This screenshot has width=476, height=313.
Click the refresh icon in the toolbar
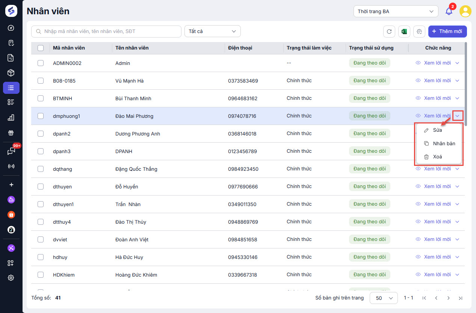pyautogui.click(x=389, y=32)
